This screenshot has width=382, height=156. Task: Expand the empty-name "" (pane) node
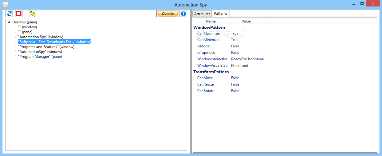[x=15, y=32]
